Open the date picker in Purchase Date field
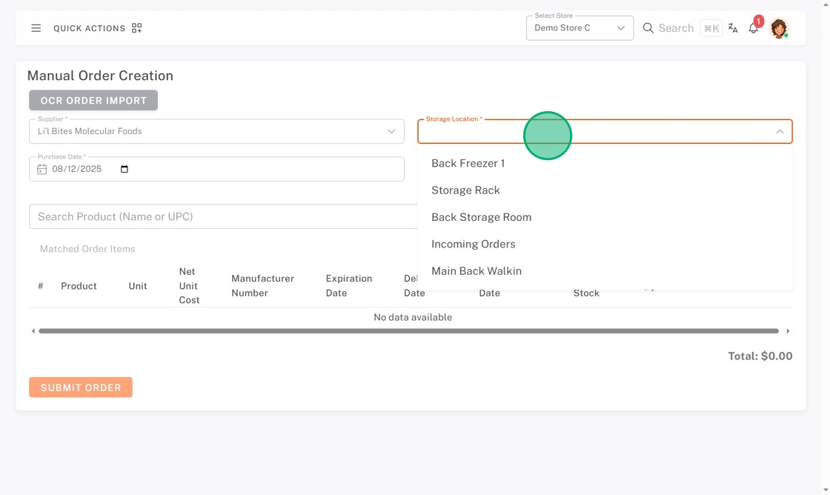The width and height of the screenshot is (830, 495). point(124,169)
